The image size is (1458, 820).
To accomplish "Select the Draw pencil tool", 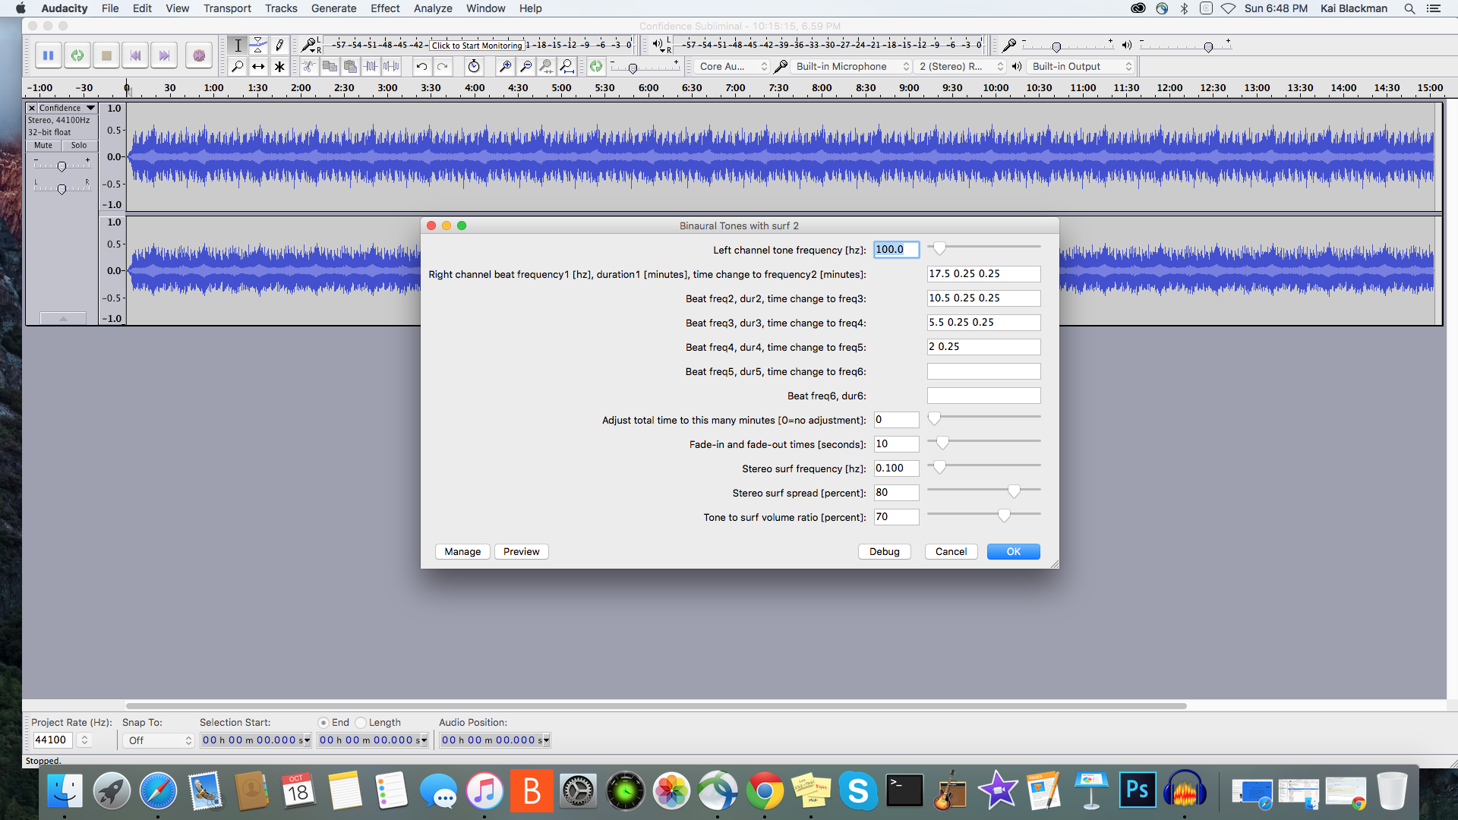I will pos(279,46).
